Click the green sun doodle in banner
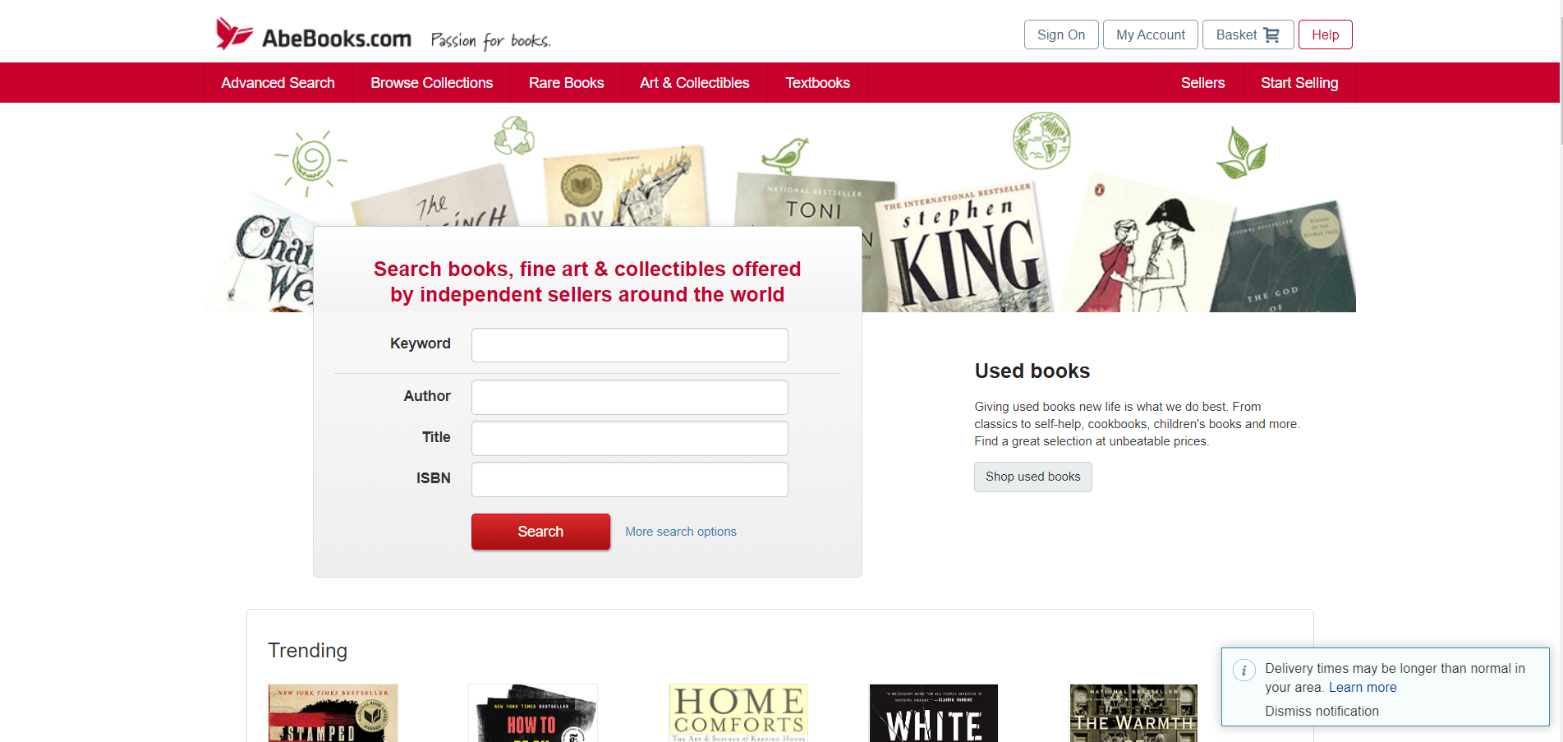The image size is (1563, 742). pyautogui.click(x=310, y=161)
